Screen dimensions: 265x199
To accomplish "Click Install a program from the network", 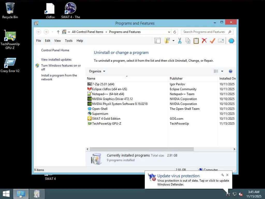I will (59, 77).
